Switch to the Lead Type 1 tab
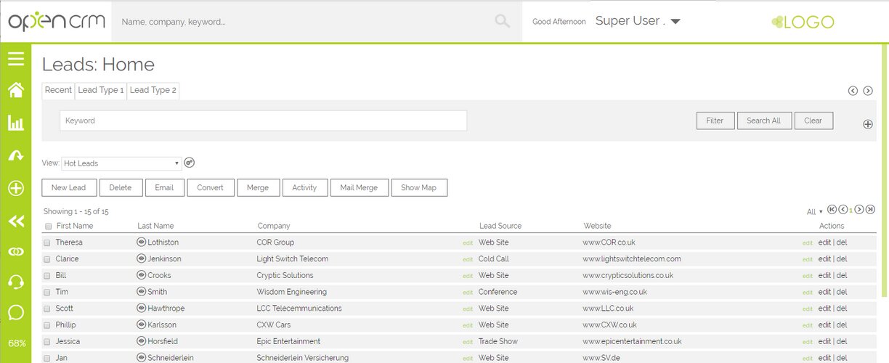 100,90
